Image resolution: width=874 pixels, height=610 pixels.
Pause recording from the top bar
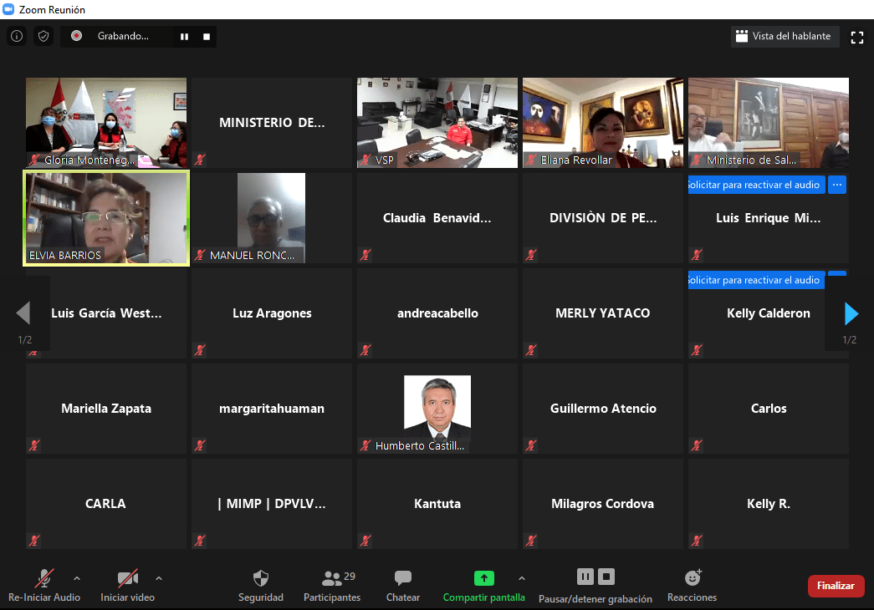click(184, 37)
